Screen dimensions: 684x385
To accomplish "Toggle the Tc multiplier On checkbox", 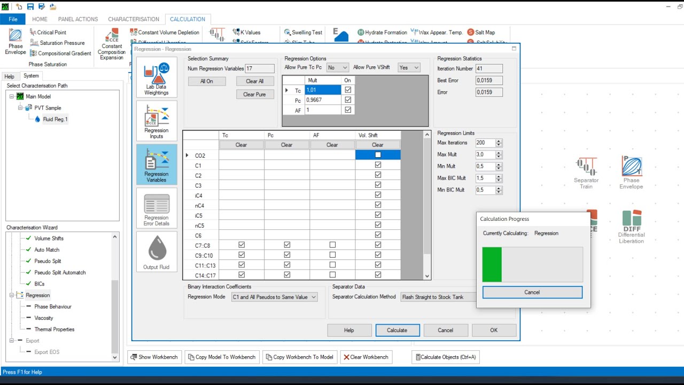I will (x=348, y=90).
